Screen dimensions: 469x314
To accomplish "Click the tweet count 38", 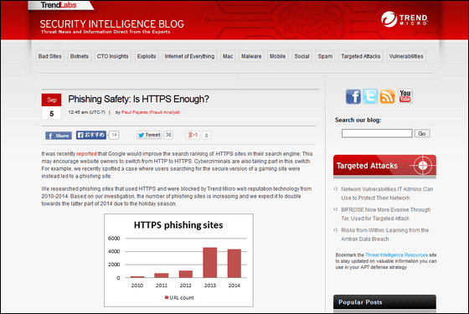I will click(x=168, y=135).
